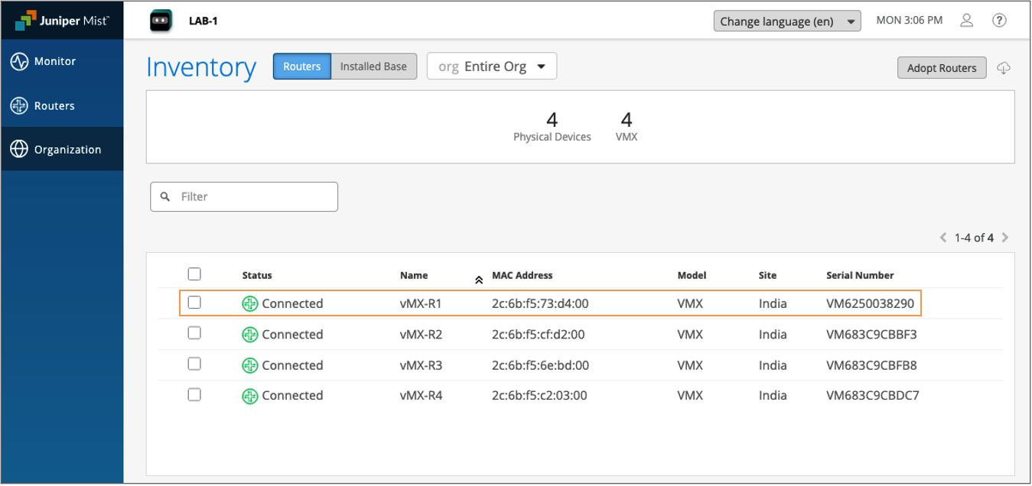
Task: Click into the Filter search field
Action: 252,196
